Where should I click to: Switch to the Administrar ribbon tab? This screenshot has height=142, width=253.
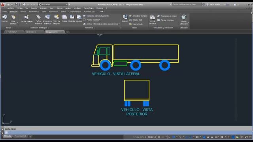(x=53, y=11)
